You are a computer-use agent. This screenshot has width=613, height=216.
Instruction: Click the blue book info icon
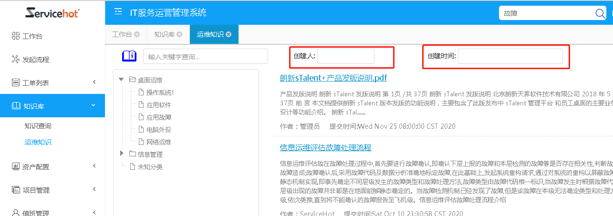[129, 56]
